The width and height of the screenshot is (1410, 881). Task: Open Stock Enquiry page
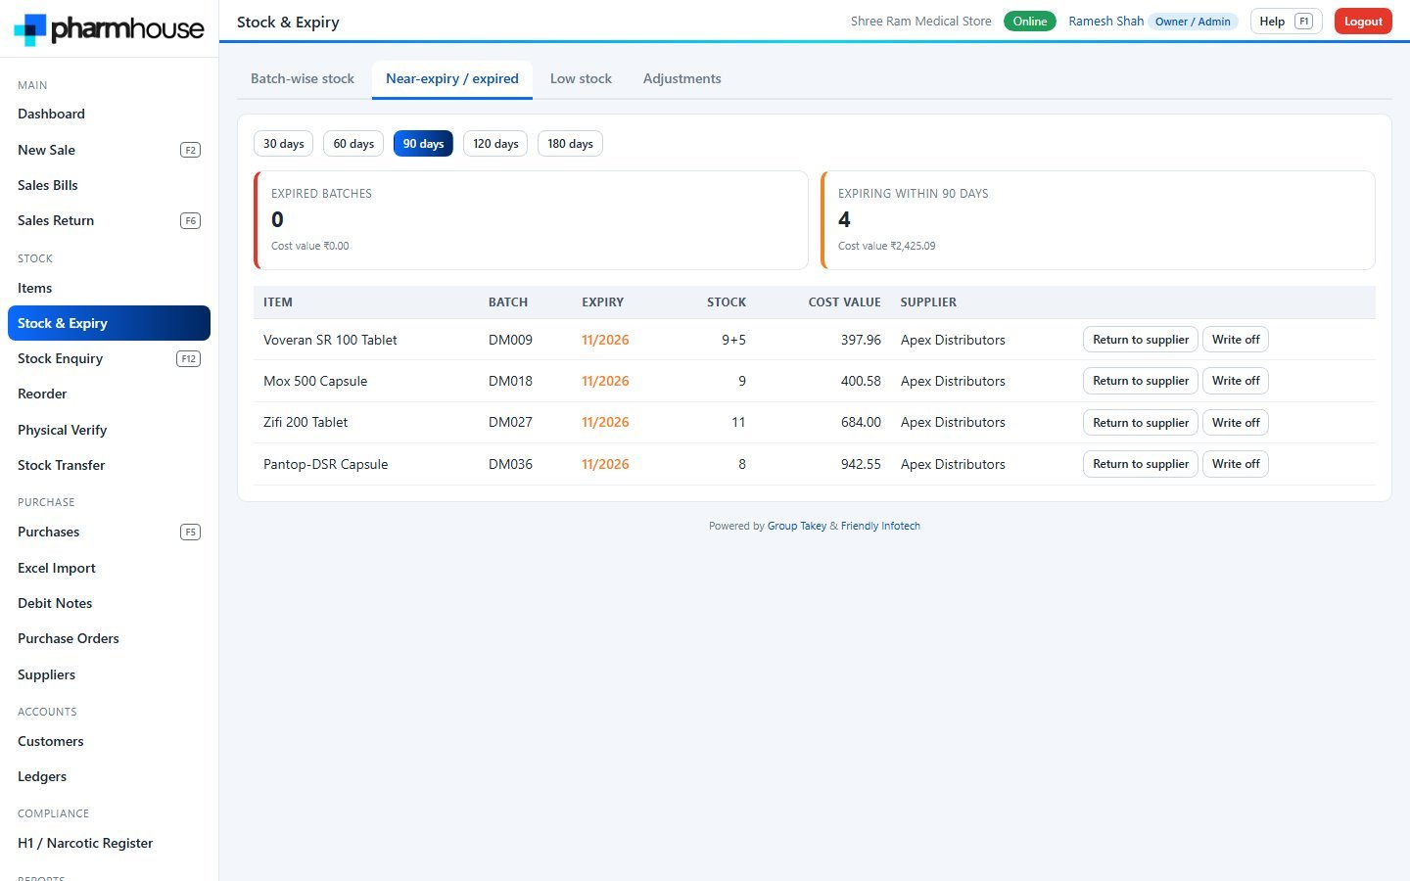(x=109, y=358)
